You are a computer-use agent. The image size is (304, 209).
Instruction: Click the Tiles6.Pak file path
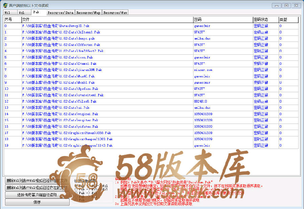(59, 101)
